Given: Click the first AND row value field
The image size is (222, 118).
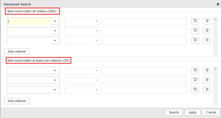Looking at the screenshot, I should 144,21.
